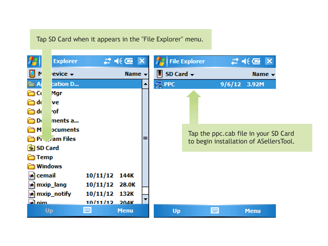
Task: Tap the PPC cab file in SD Card
Action: (215, 84)
